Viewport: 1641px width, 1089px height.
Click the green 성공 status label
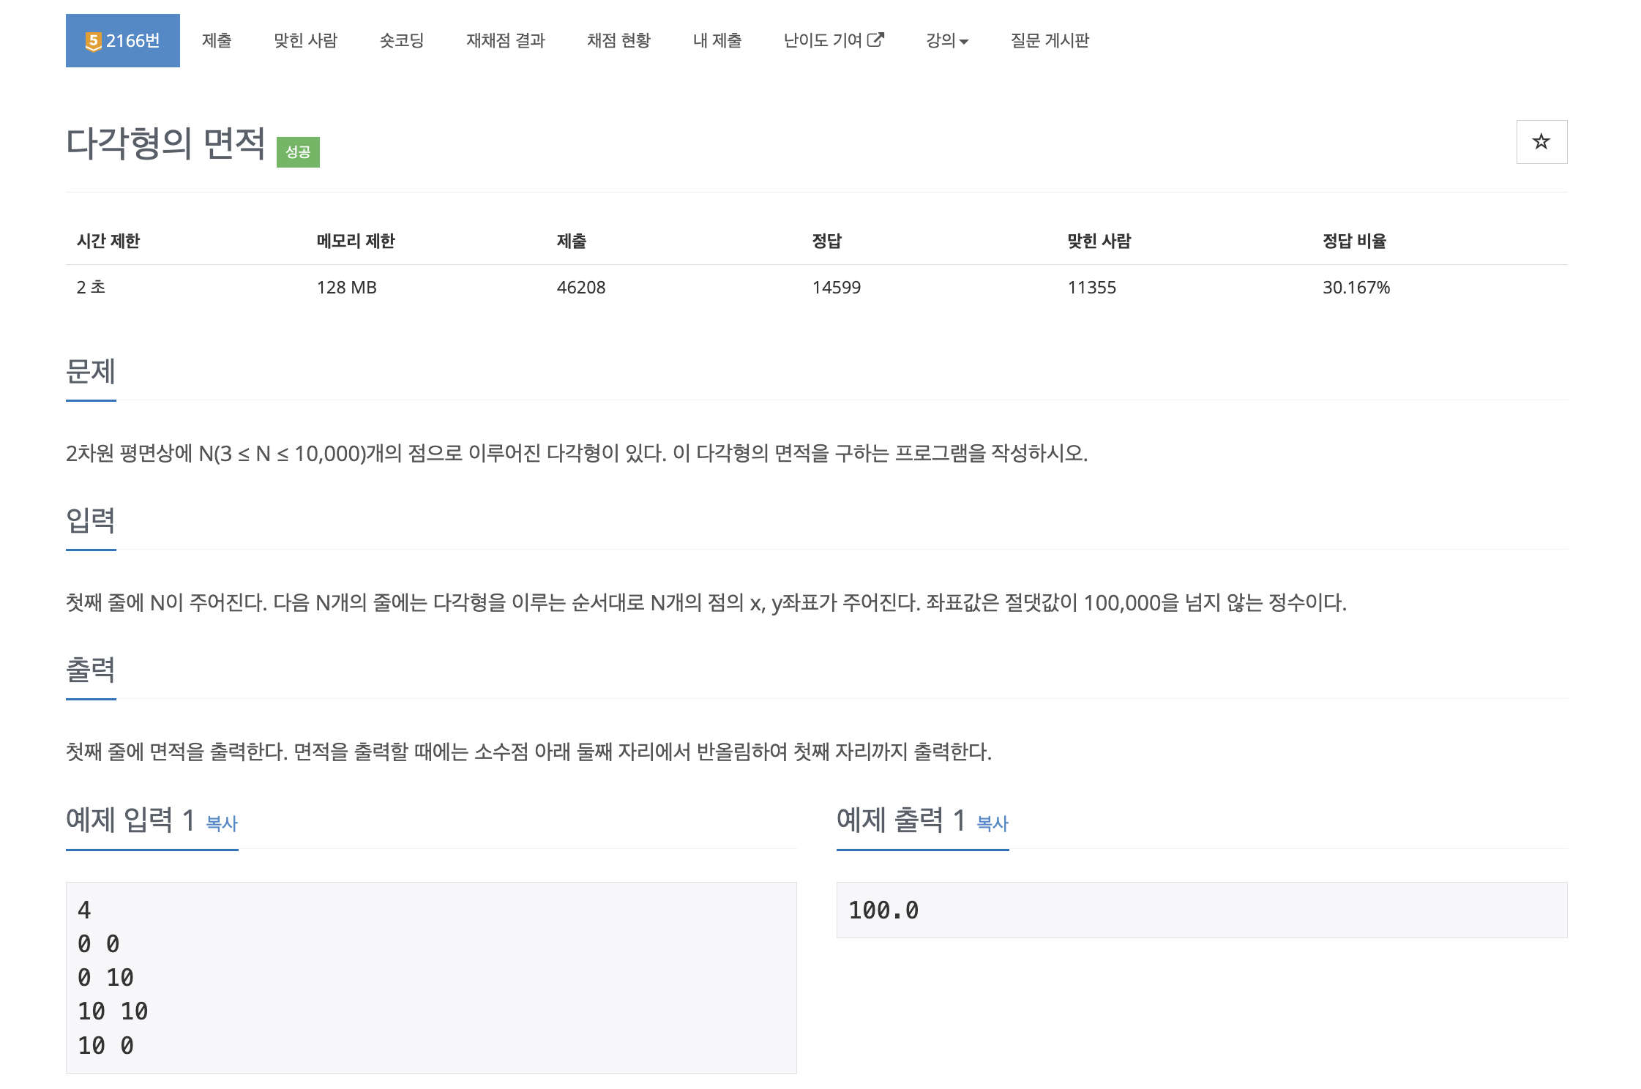[x=298, y=152]
